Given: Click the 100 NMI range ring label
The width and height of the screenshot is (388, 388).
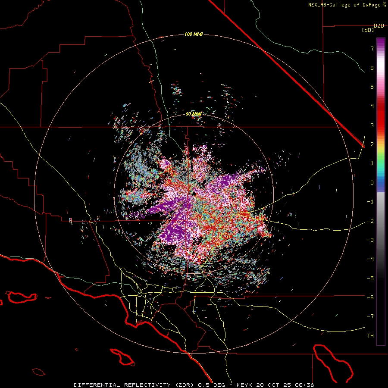Looking at the screenshot, I should tap(194, 34).
